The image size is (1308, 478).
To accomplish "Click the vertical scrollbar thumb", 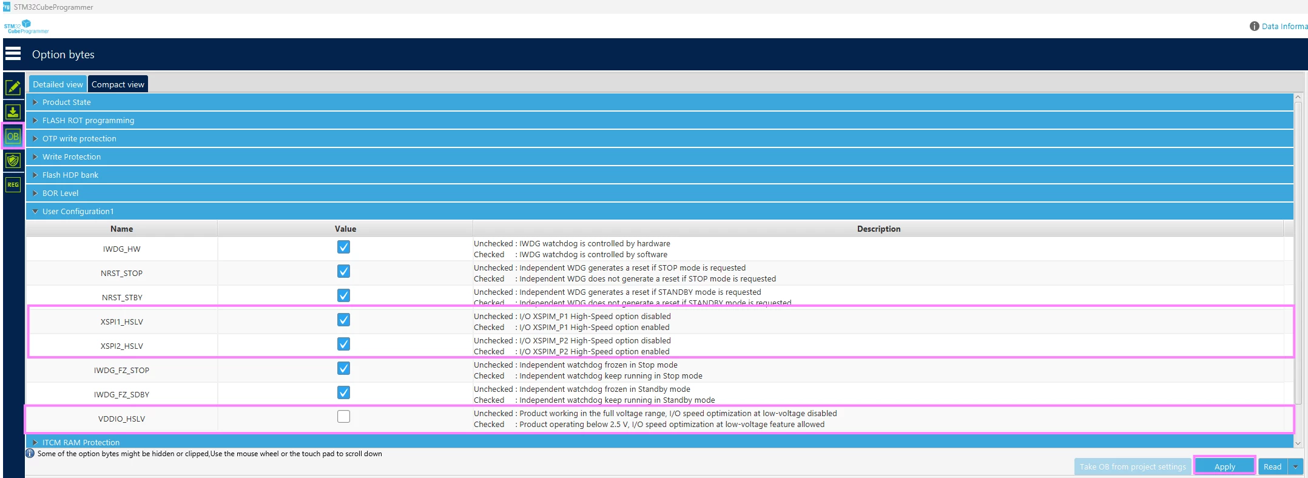I will (x=1298, y=253).
